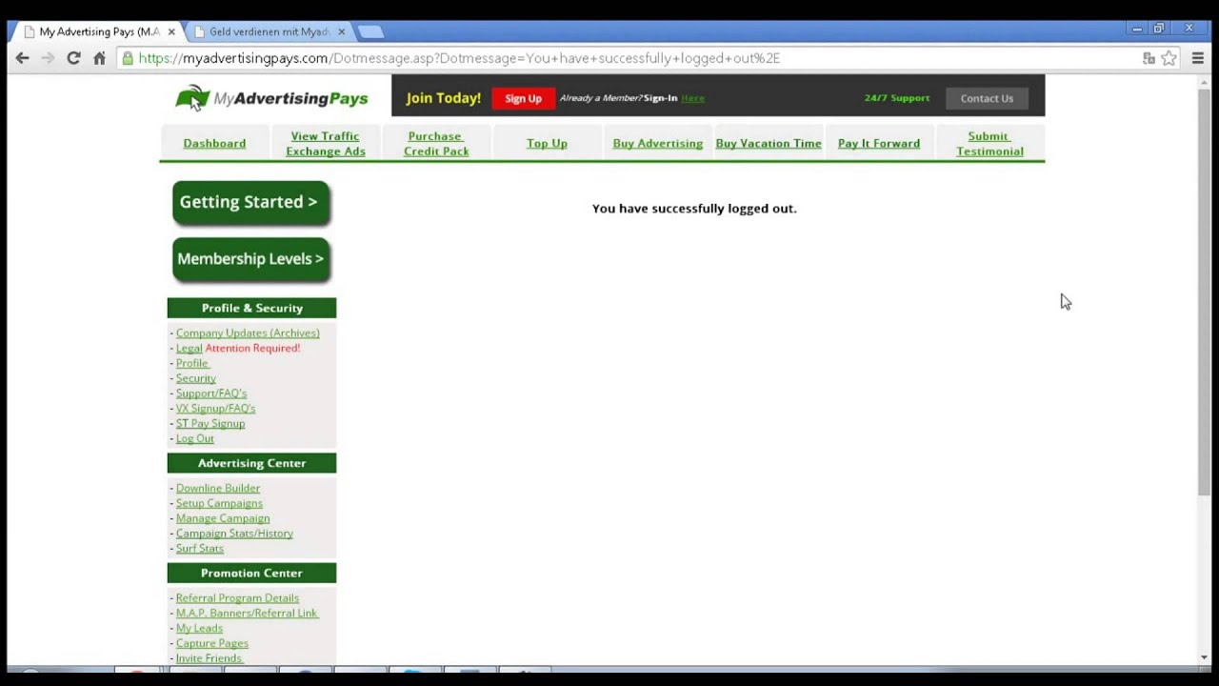The width and height of the screenshot is (1219, 686).
Task: Click the ST Pay Signup link
Action: pyautogui.click(x=210, y=423)
